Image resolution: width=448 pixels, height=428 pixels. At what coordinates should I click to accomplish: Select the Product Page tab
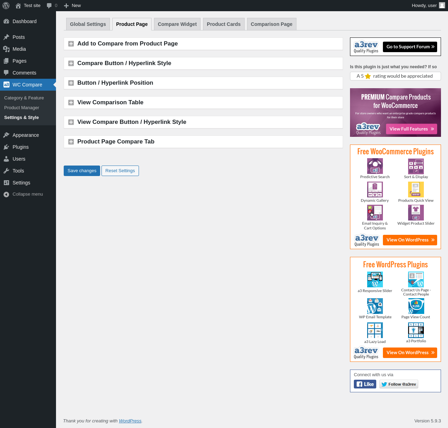pos(132,24)
